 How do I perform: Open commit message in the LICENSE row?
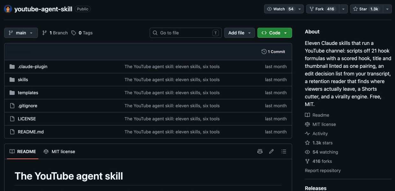[x=172, y=119]
